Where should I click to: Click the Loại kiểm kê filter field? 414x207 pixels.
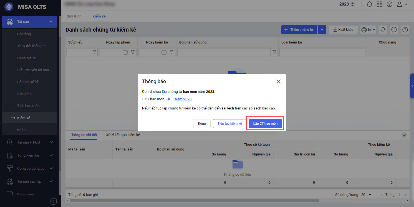click(x=322, y=52)
